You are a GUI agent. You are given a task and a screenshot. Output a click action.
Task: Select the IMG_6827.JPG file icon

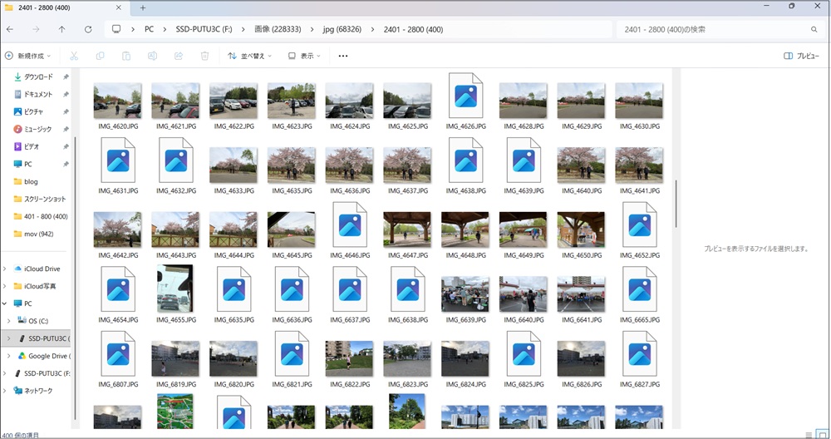(x=639, y=353)
